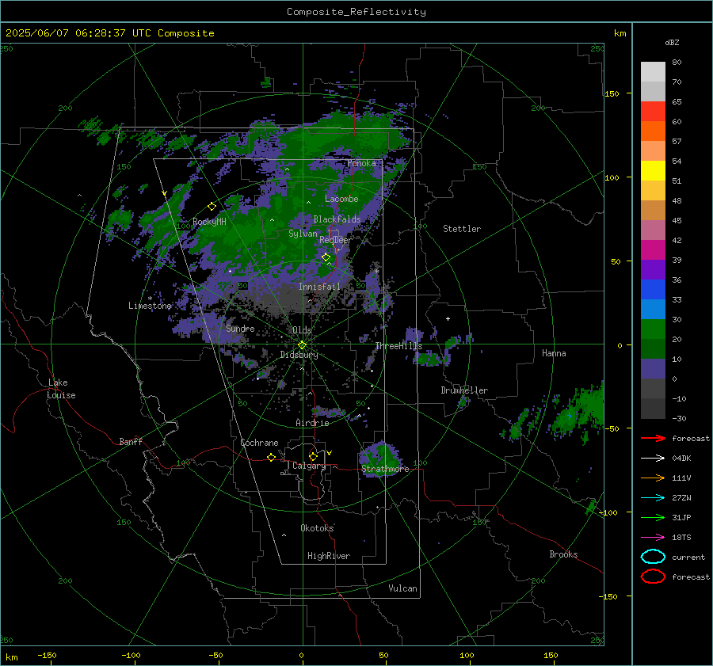Click the 18TS legend label
Screen dimensions: 713x666
coord(681,538)
